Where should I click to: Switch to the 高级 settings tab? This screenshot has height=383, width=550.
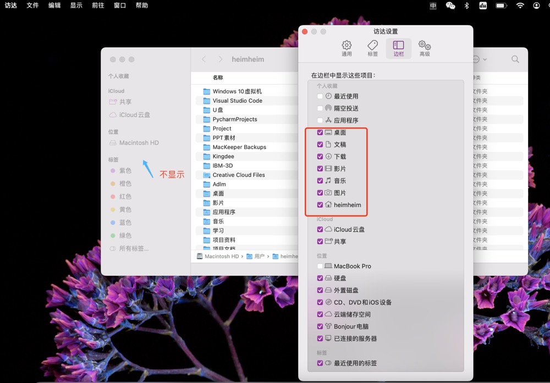click(x=424, y=48)
